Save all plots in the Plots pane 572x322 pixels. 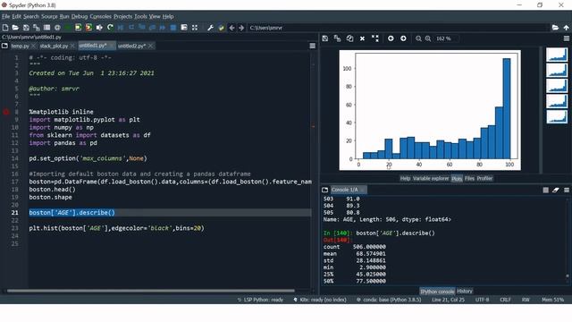pos(337,38)
